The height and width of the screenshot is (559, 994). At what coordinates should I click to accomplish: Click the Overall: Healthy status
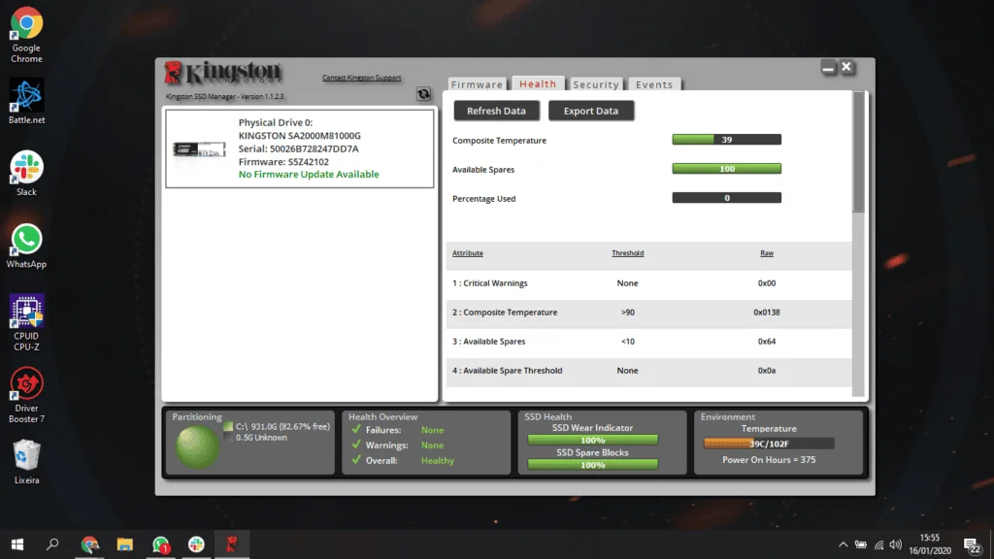tap(403, 460)
